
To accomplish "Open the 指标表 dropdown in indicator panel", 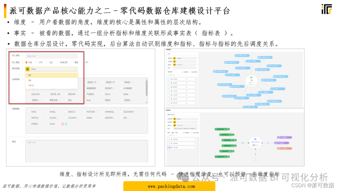I will 186,125.
